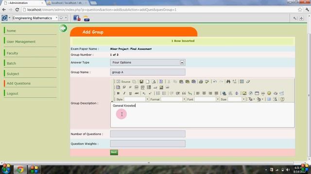Image resolution: width=311 pixels, height=174 pixels.
Task: Open the Answer Type dropdown
Action: [x=148, y=62]
